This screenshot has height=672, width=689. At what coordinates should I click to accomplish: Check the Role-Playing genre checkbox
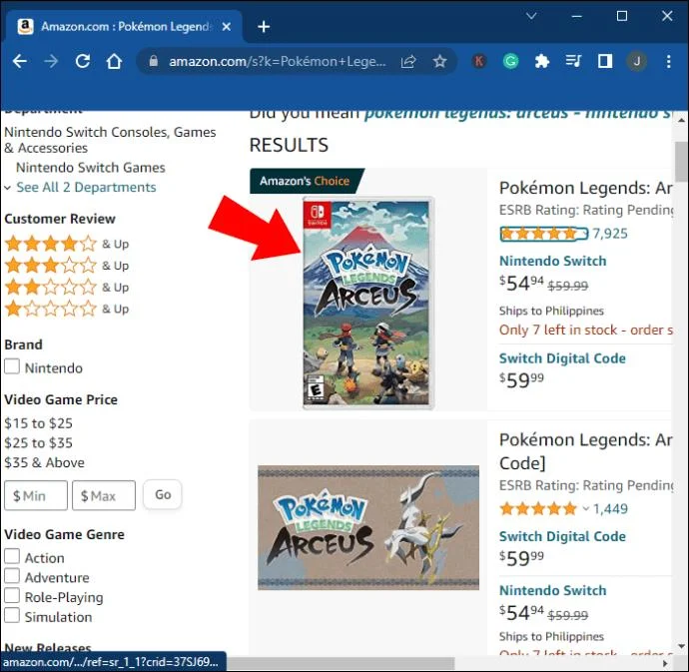coord(12,595)
